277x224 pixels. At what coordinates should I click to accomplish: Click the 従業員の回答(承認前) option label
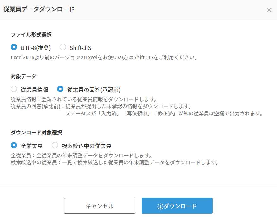tap(94, 90)
